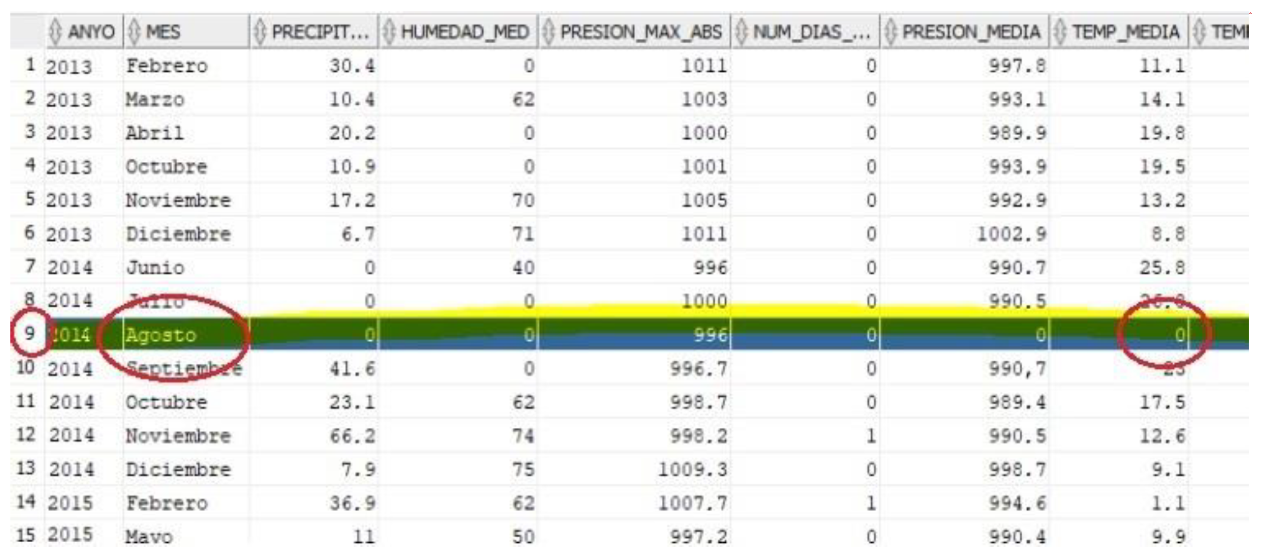Click the TEMP_MEDIA value 13.2

(1162, 200)
